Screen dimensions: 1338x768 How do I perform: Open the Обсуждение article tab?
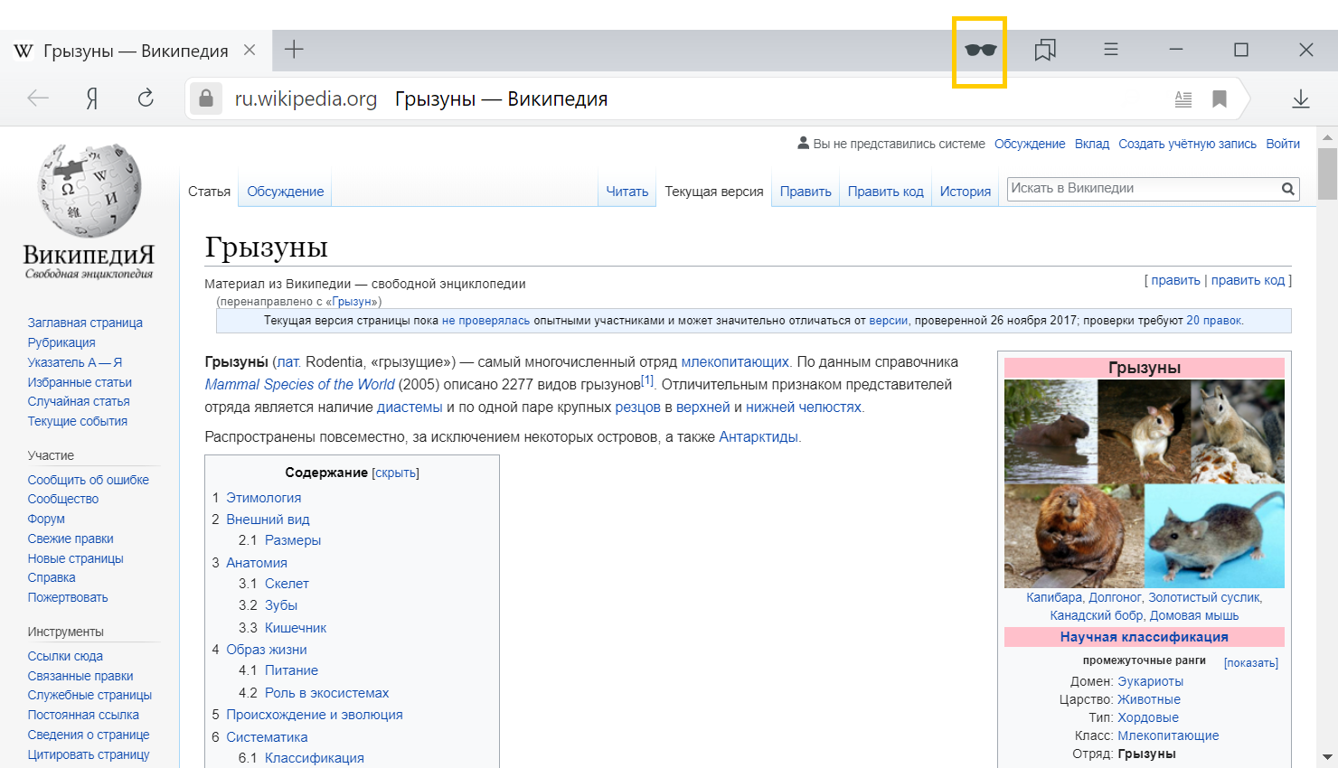[286, 192]
